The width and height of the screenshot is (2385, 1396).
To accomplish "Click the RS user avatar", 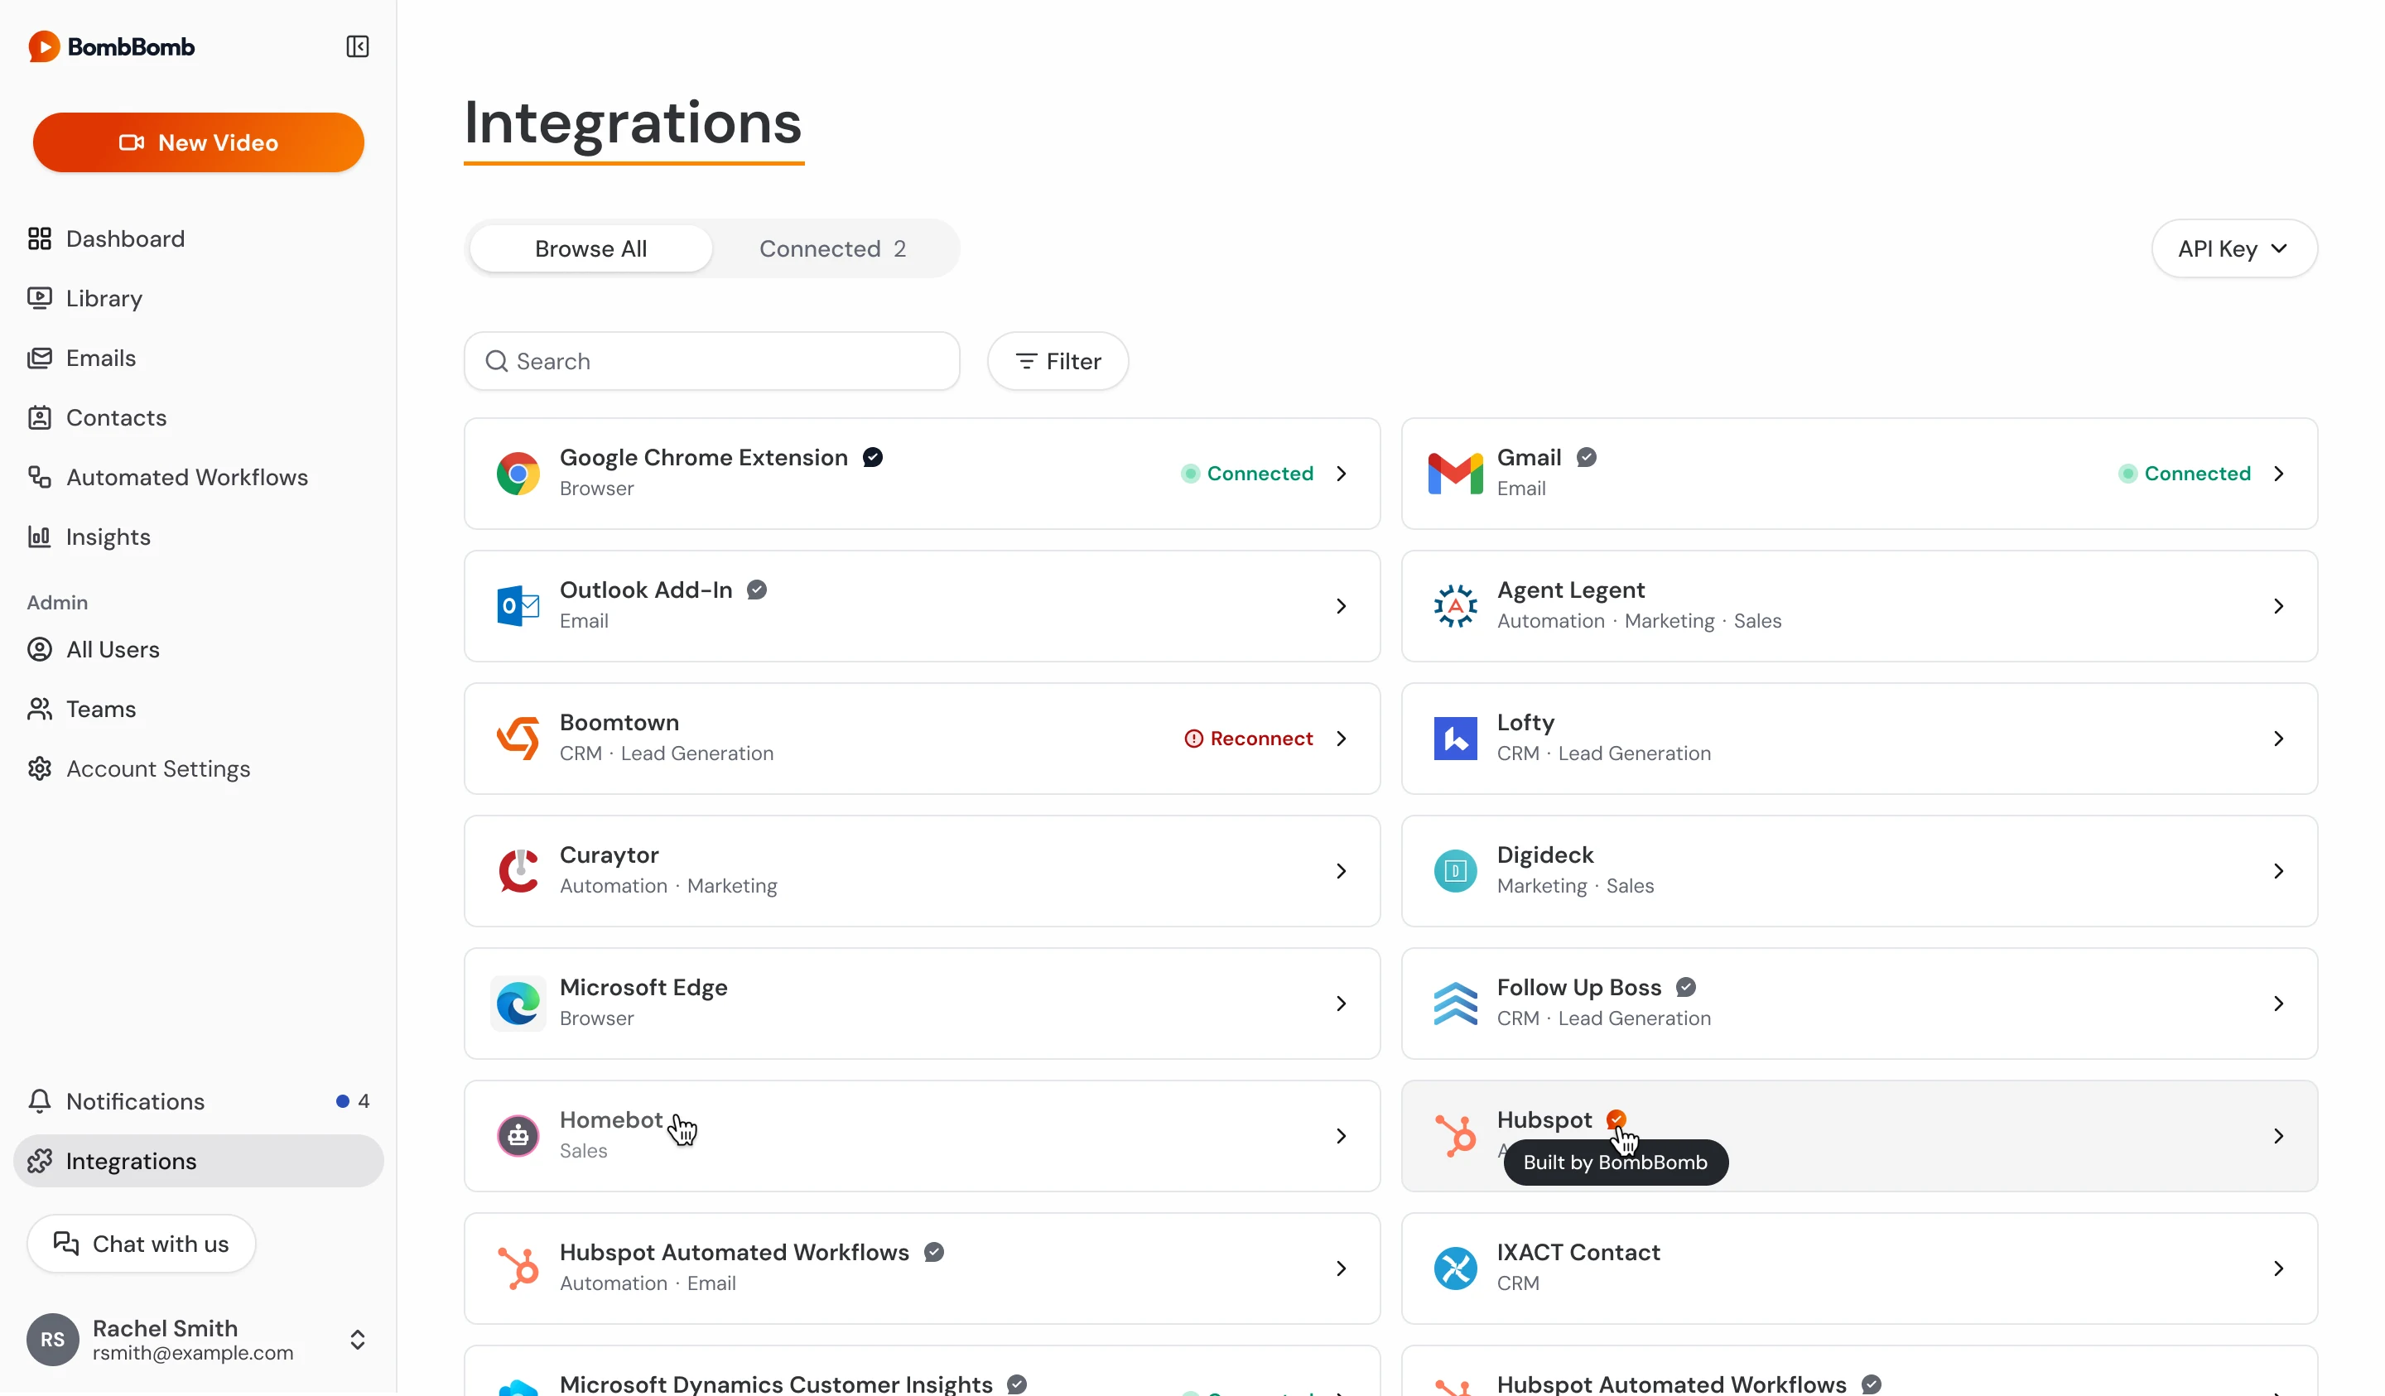I will point(53,1339).
